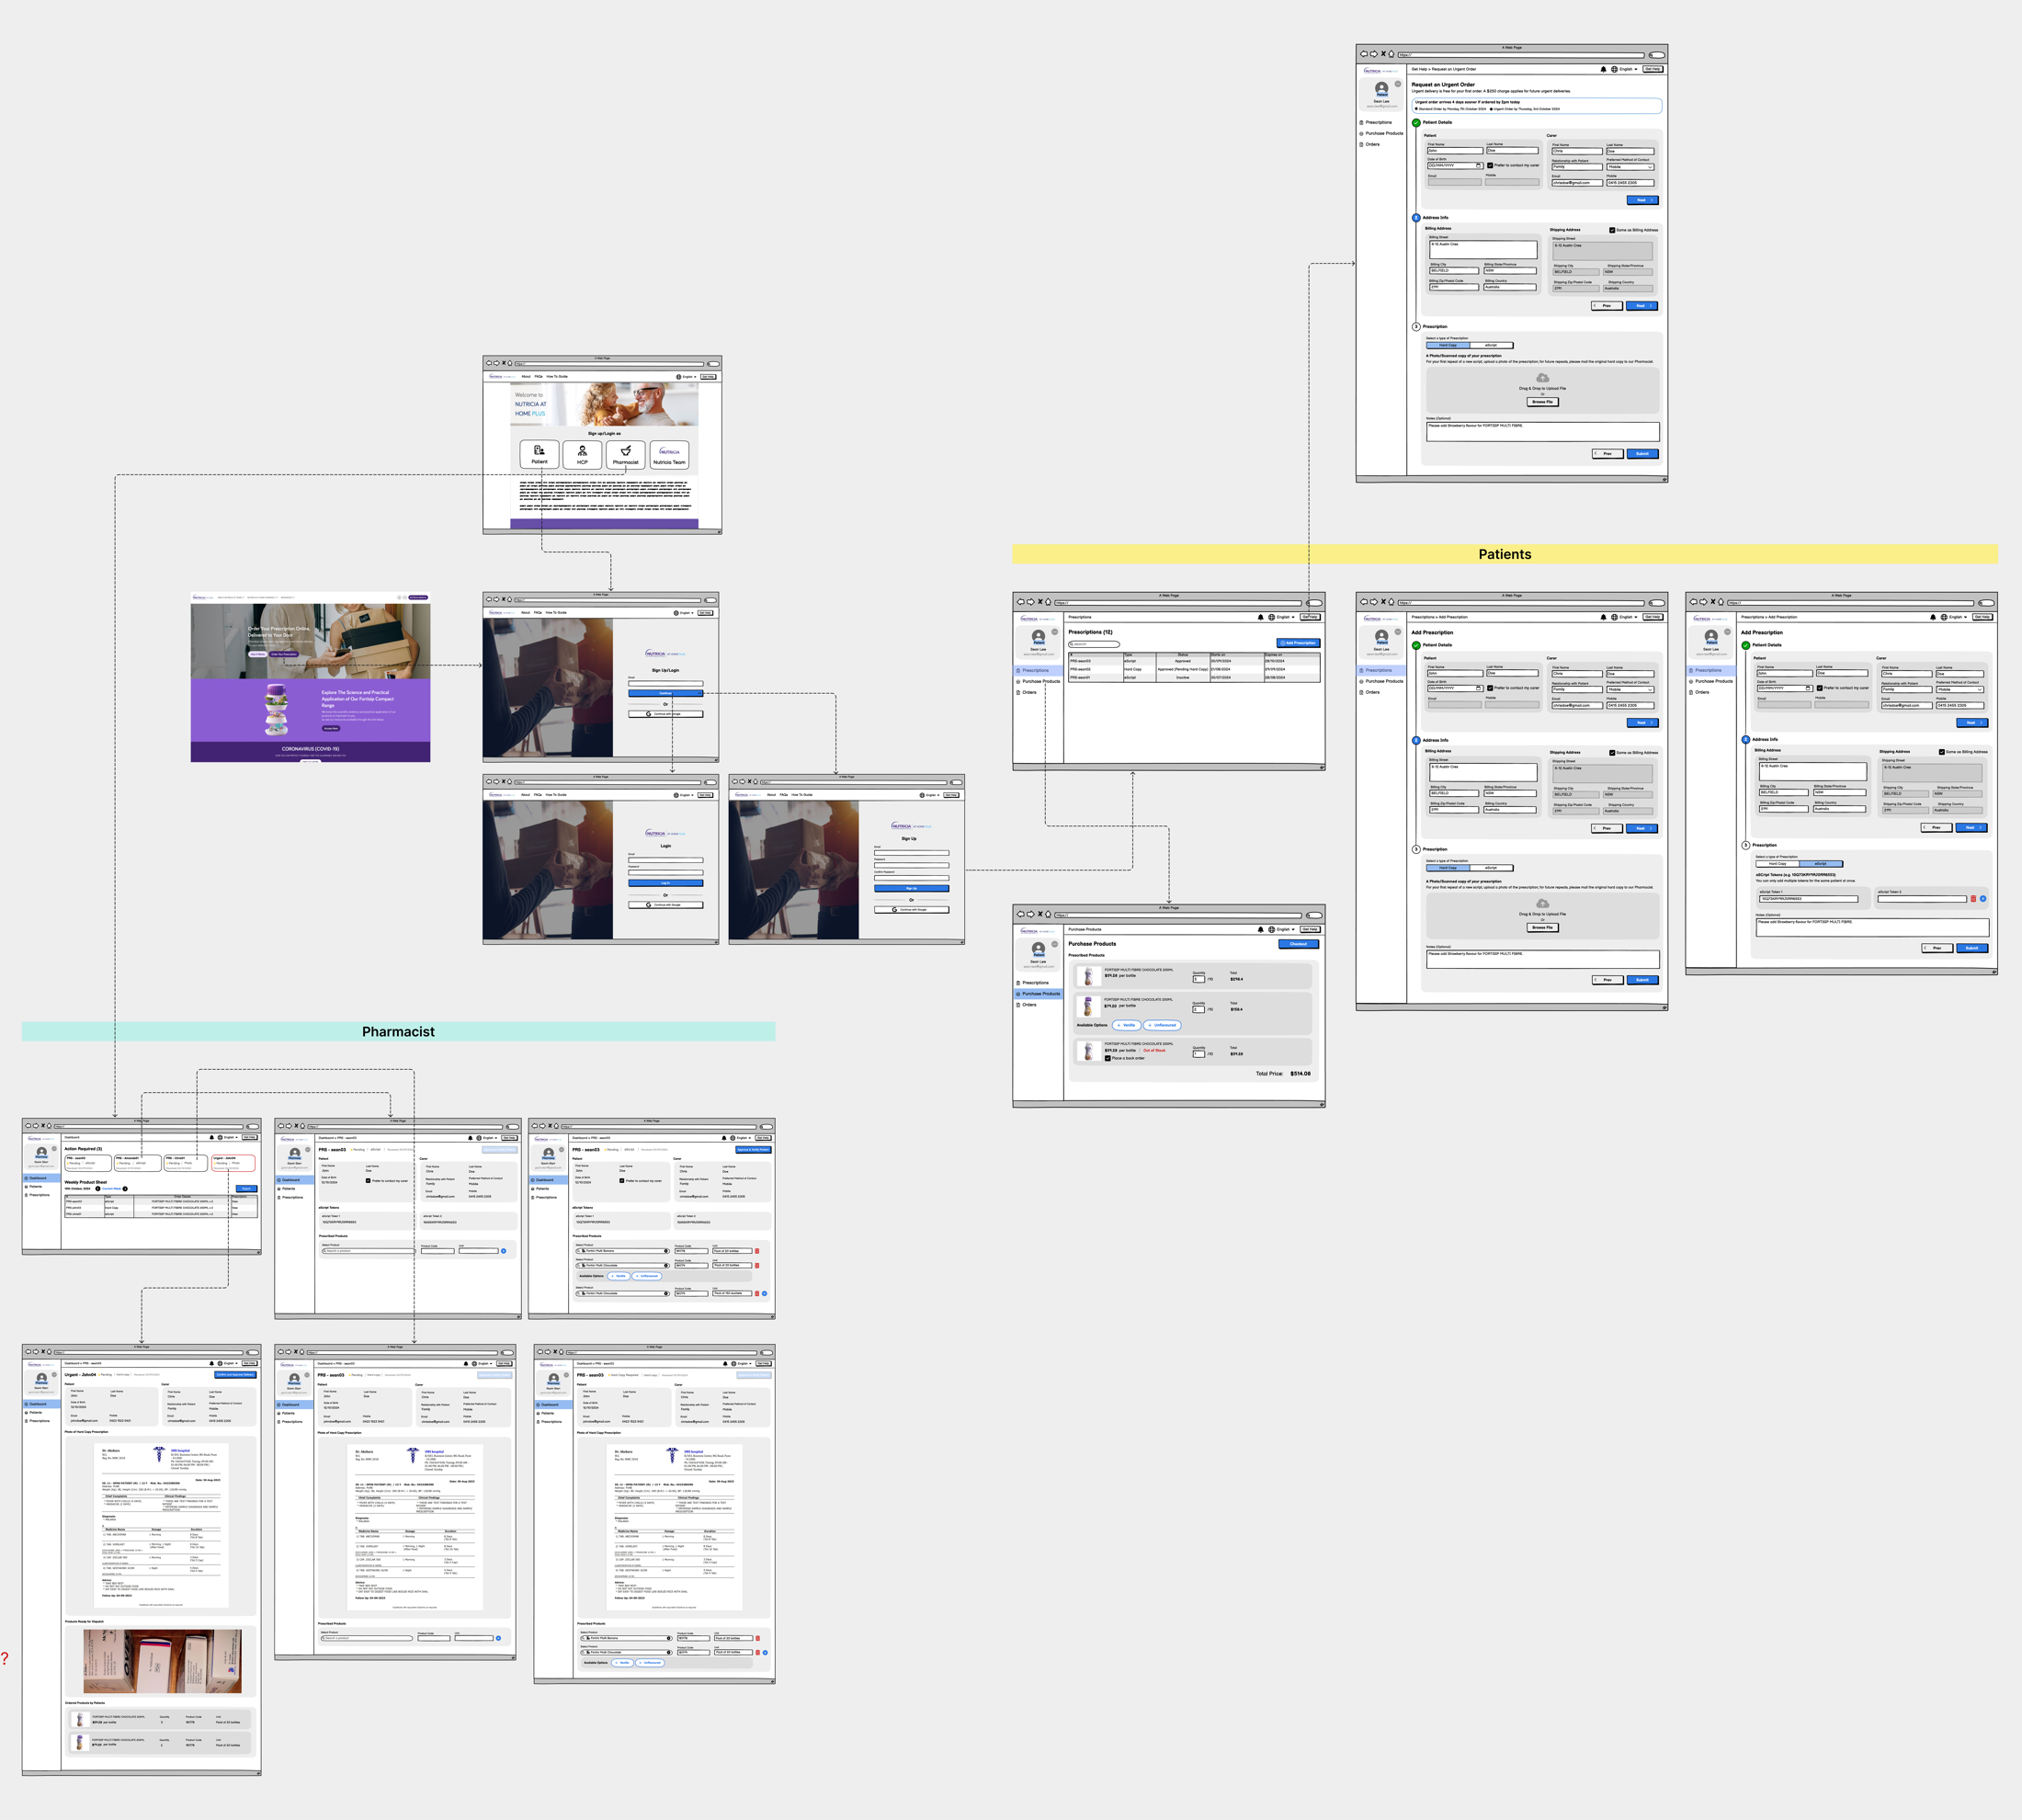
Task: Click the red trash icon beside eScript Token 2
Action: (1973, 899)
